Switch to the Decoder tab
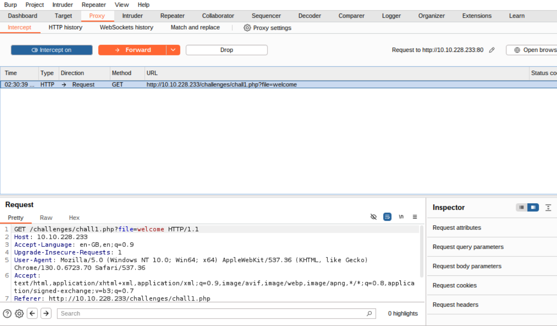 point(310,16)
